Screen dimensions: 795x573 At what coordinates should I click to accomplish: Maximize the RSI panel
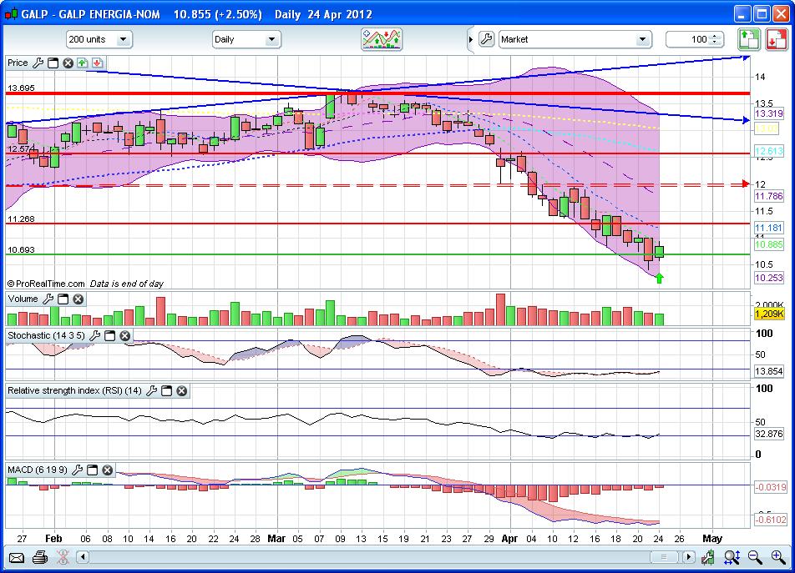(x=166, y=390)
